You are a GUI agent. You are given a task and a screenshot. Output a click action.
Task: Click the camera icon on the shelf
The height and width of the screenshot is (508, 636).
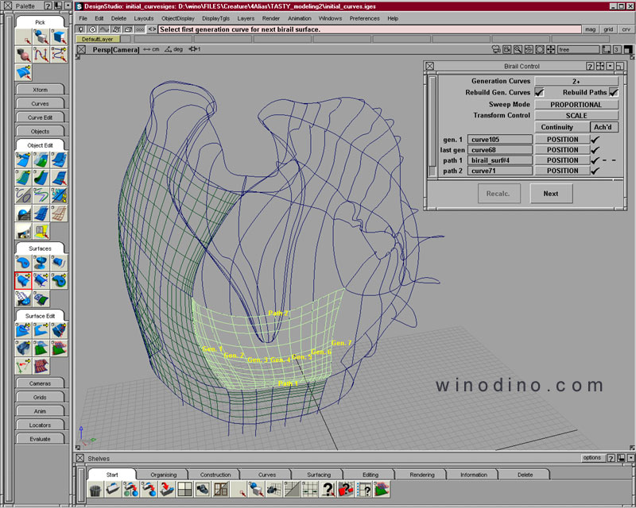click(203, 490)
